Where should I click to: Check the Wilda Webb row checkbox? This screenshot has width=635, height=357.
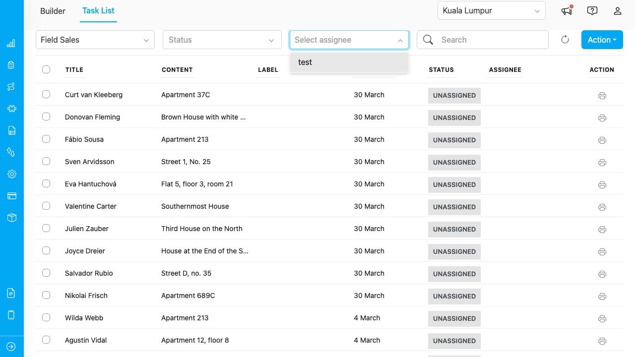(46, 317)
